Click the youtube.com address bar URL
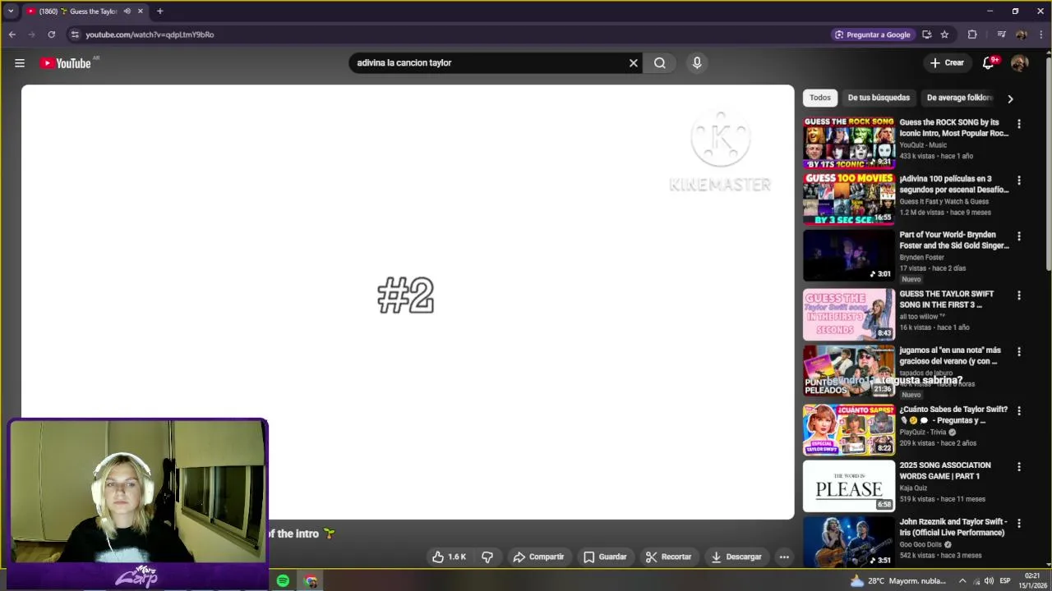 (150, 34)
